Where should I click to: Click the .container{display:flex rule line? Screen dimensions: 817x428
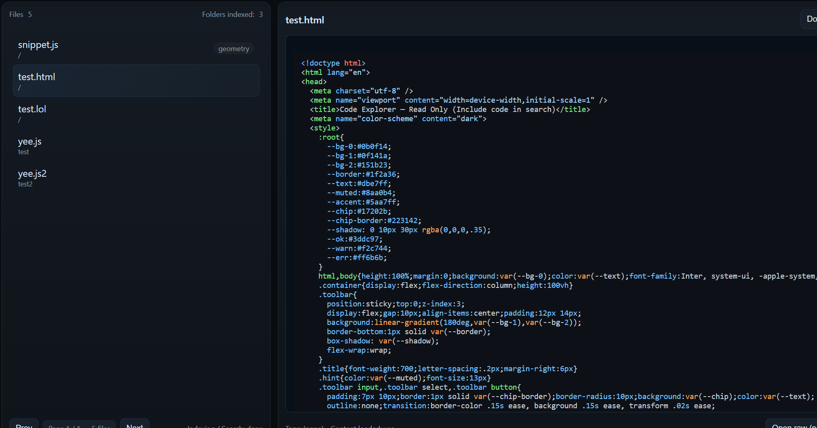(x=446, y=285)
